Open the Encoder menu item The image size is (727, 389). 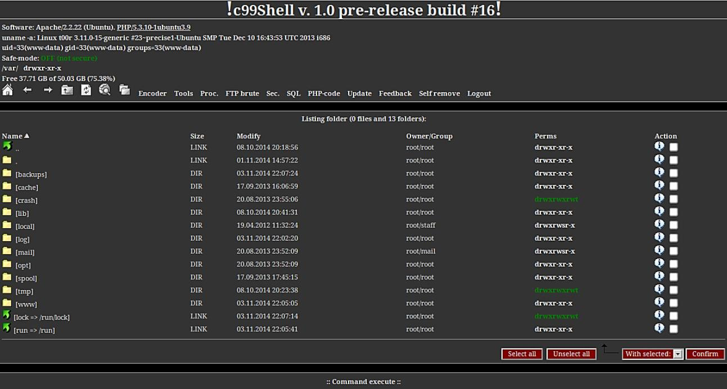click(x=152, y=93)
